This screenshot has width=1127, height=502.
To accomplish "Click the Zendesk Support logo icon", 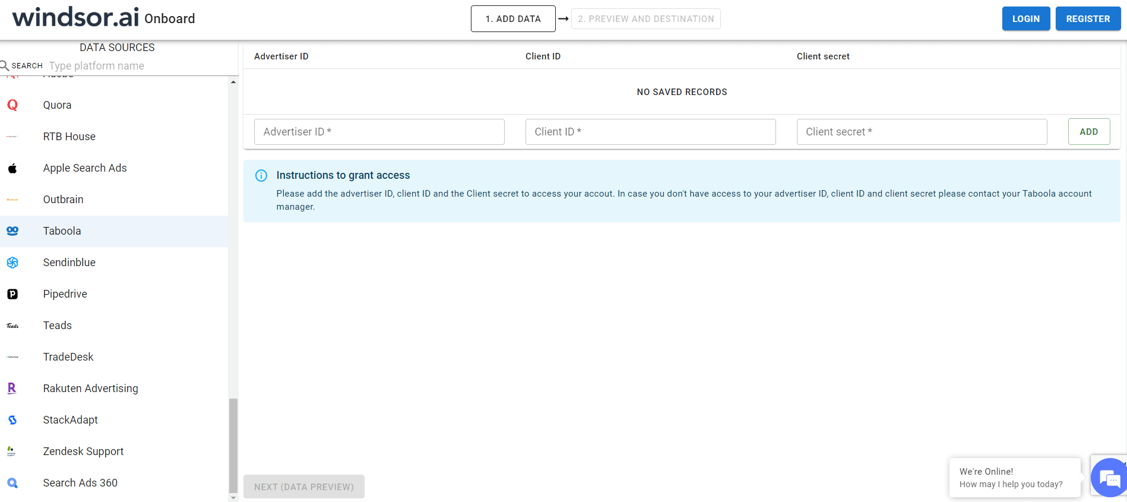I will pyautogui.click(x=11, y=452).
